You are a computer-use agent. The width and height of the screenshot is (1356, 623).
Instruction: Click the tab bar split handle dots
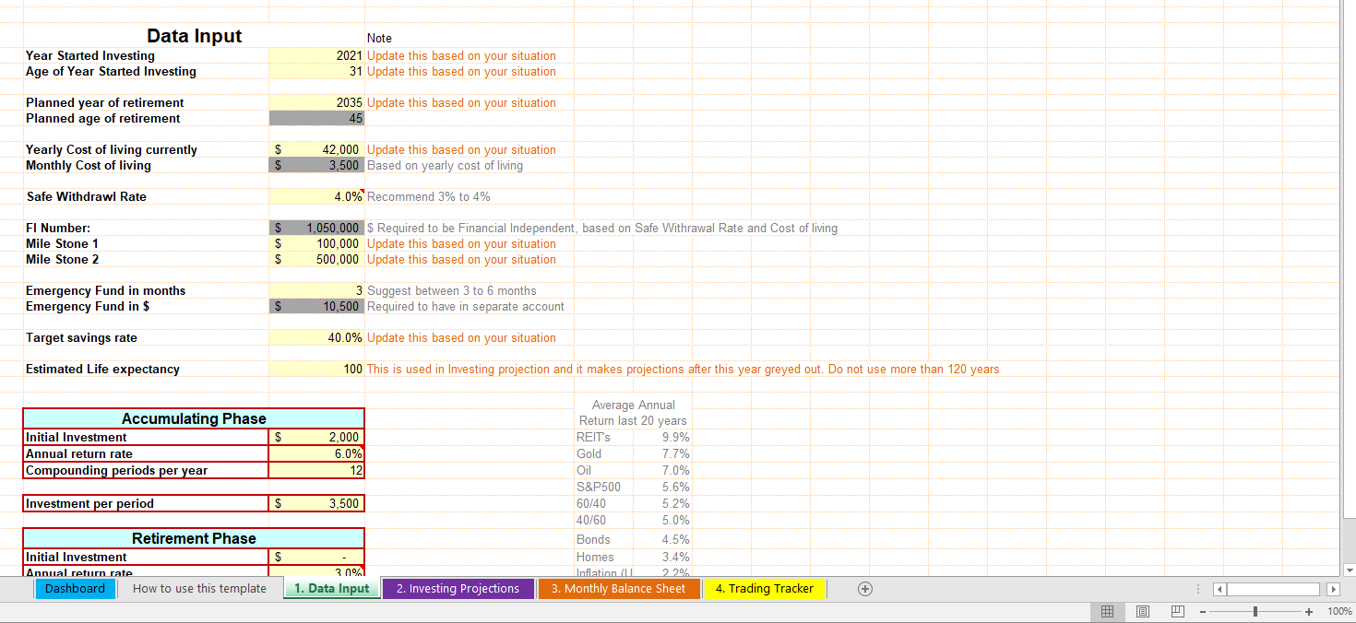point(1199,589)
